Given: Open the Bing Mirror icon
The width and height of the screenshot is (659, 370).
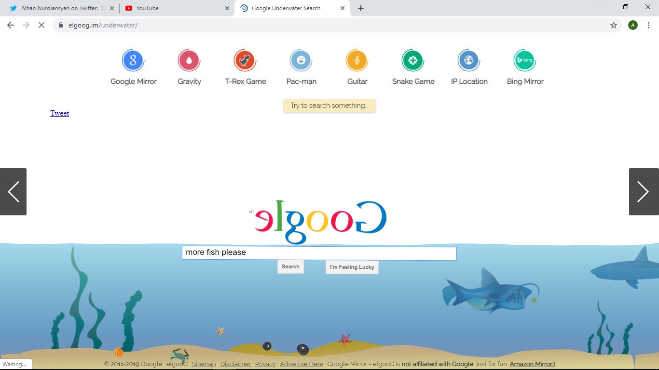Looking at the screenshot, I should click(x=525, y=61).
